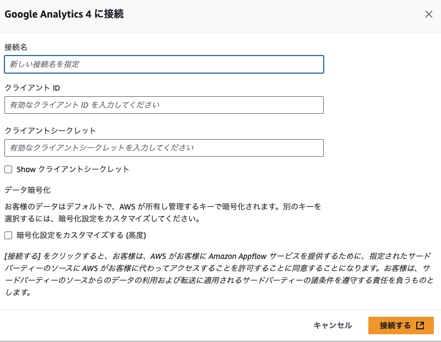Image resolution: width=441 pixels, height=342 pixels.
Task: Click the クライアント ID text box
Action: pyautogui.click(x=164, y=105)
